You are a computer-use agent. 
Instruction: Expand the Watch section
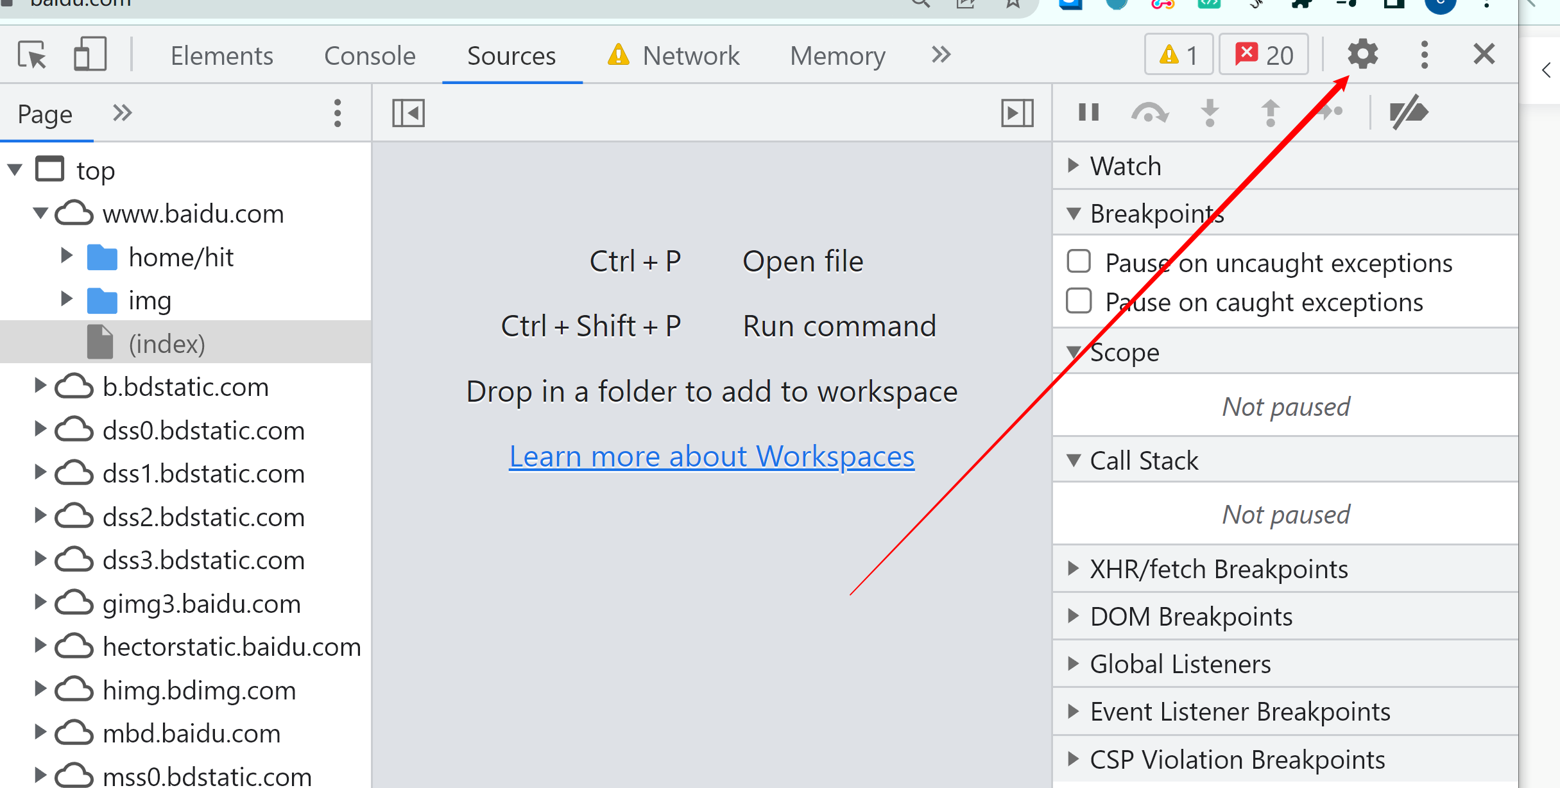1073,166
